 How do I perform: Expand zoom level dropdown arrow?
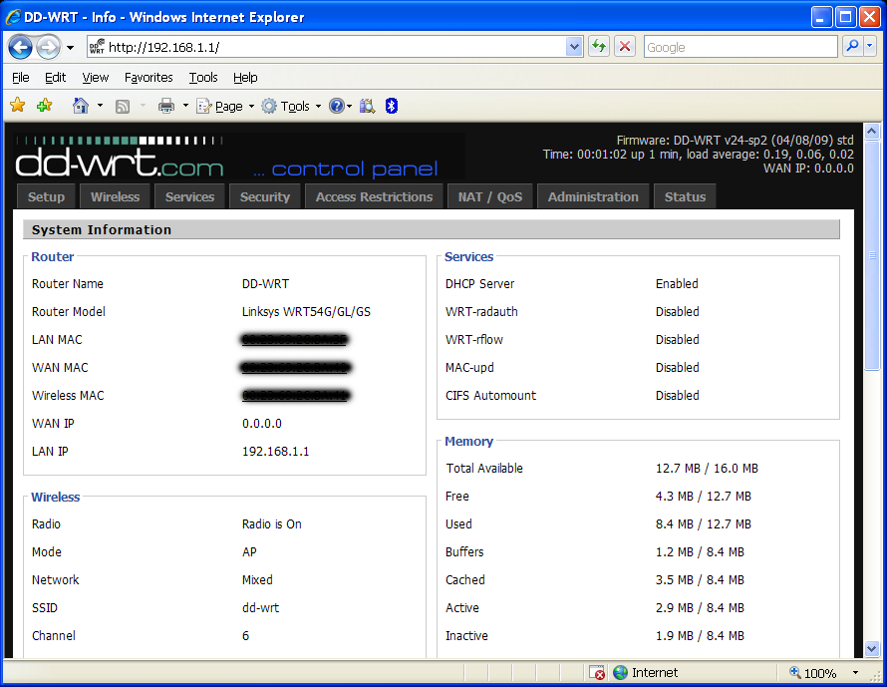[855, 673]
